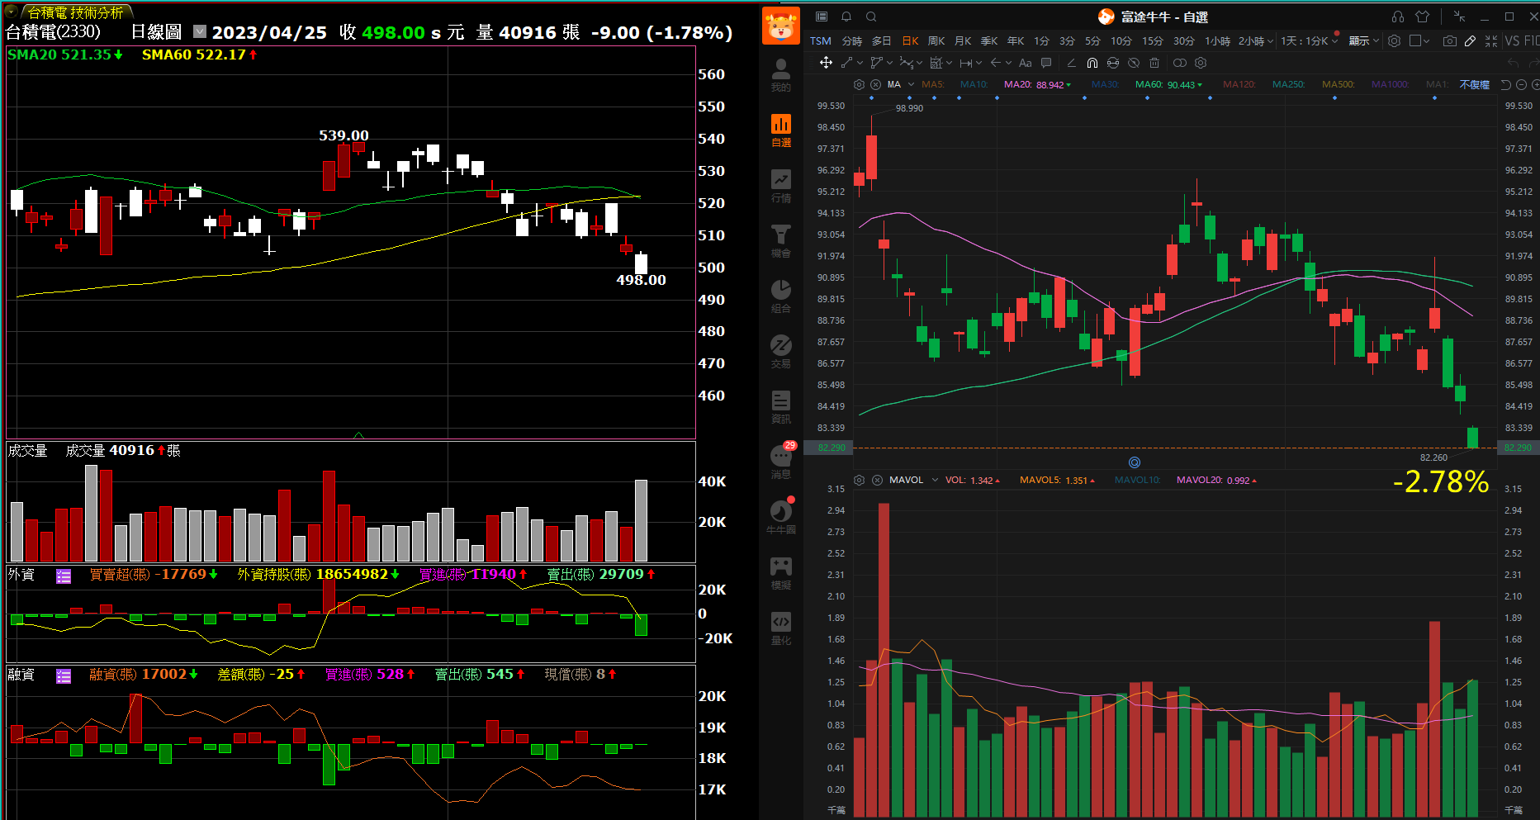Open the 外資 purple list icon
The image size is (1540, 820).
click(x=64, y=576)
